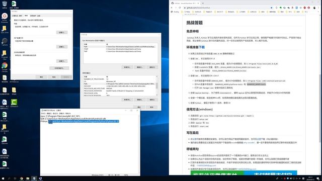Click 删除 under user variables list

(x=152, y=67)
